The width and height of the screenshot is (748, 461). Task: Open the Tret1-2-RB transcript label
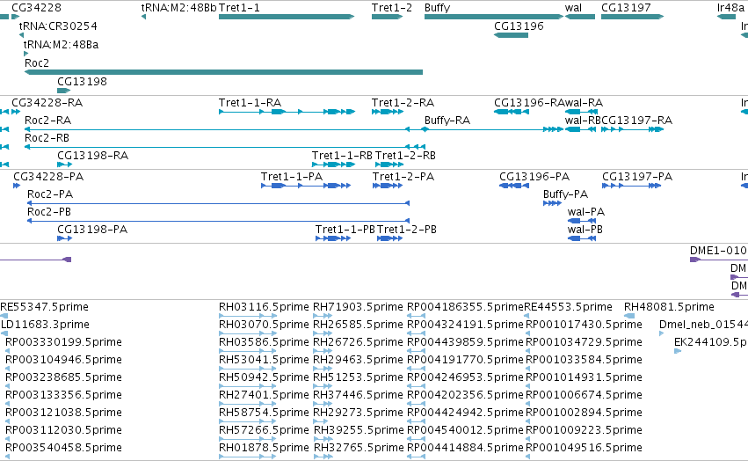pyautogui.click(x=405, y=156)
